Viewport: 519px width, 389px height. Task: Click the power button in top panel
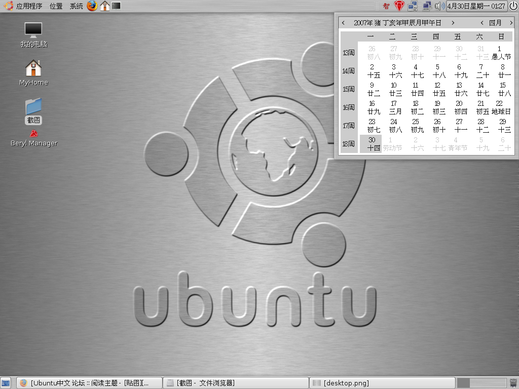[x=513, y=6]
